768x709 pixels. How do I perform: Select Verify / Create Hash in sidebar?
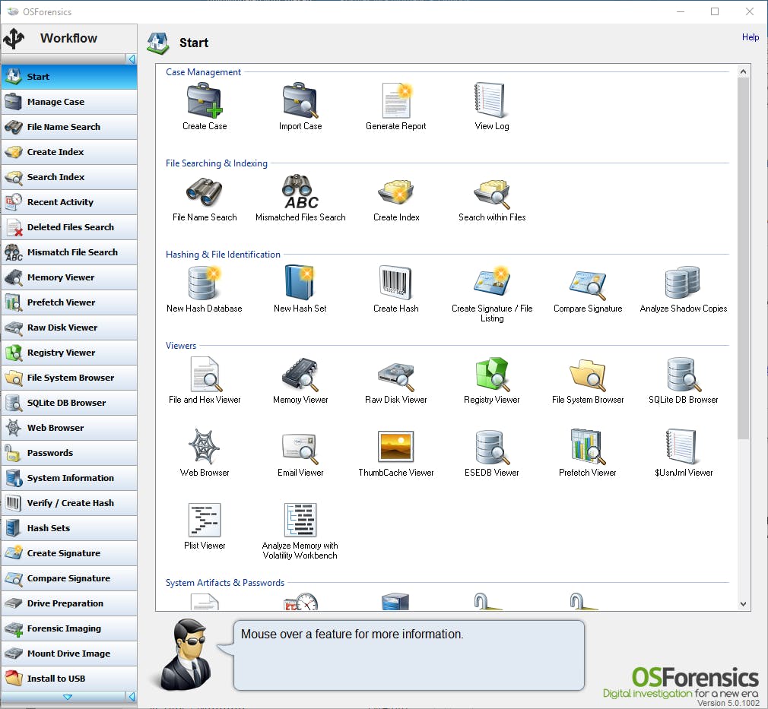pyautogui.click(x=69, y=503)
